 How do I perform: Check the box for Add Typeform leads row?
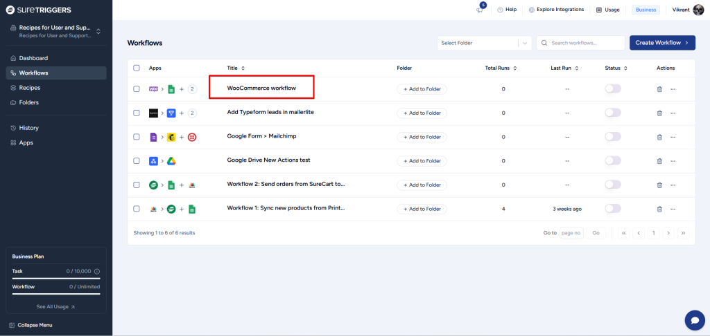pos(137,113)
